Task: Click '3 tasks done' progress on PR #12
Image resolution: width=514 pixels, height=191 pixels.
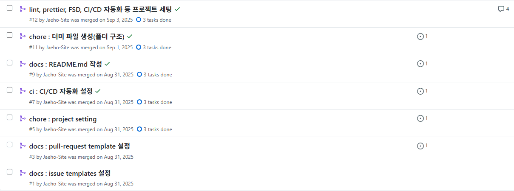Action: coord(157,20)
